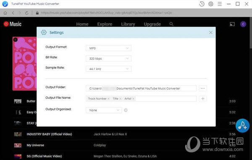252x160 pixels.
Task: Click the 3:03 duration of Butter
Action: [232, 101]
